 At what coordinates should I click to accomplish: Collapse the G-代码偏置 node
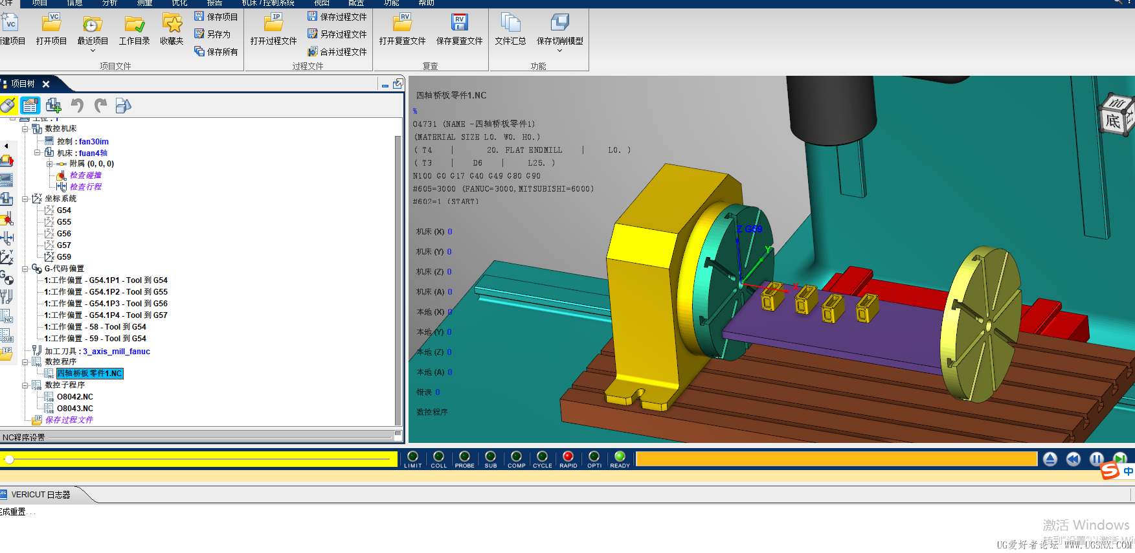click(x=25, y=269)
